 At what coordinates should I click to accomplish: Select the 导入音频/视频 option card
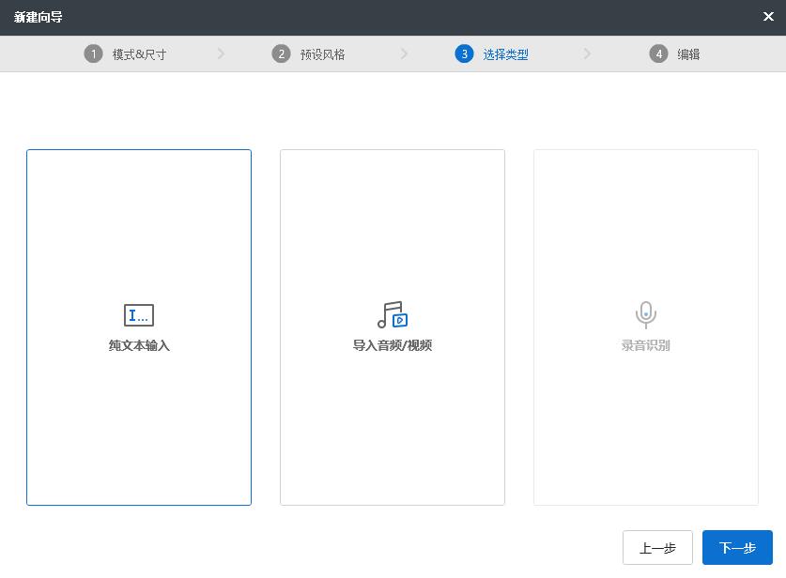point(393,327)
